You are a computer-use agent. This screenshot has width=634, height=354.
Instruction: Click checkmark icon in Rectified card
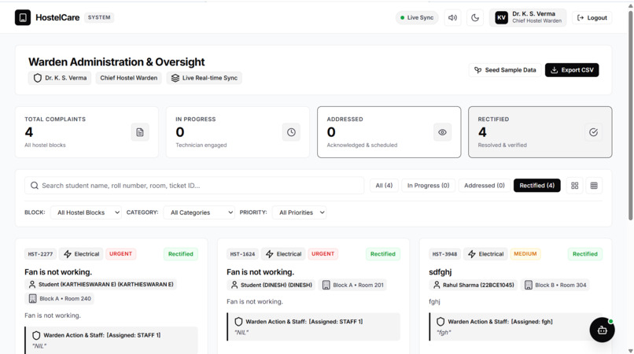point(593,132)
